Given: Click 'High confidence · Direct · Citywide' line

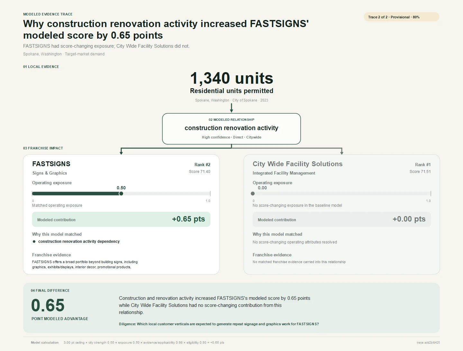Looking at the screenshot, I should coord(232,137).
